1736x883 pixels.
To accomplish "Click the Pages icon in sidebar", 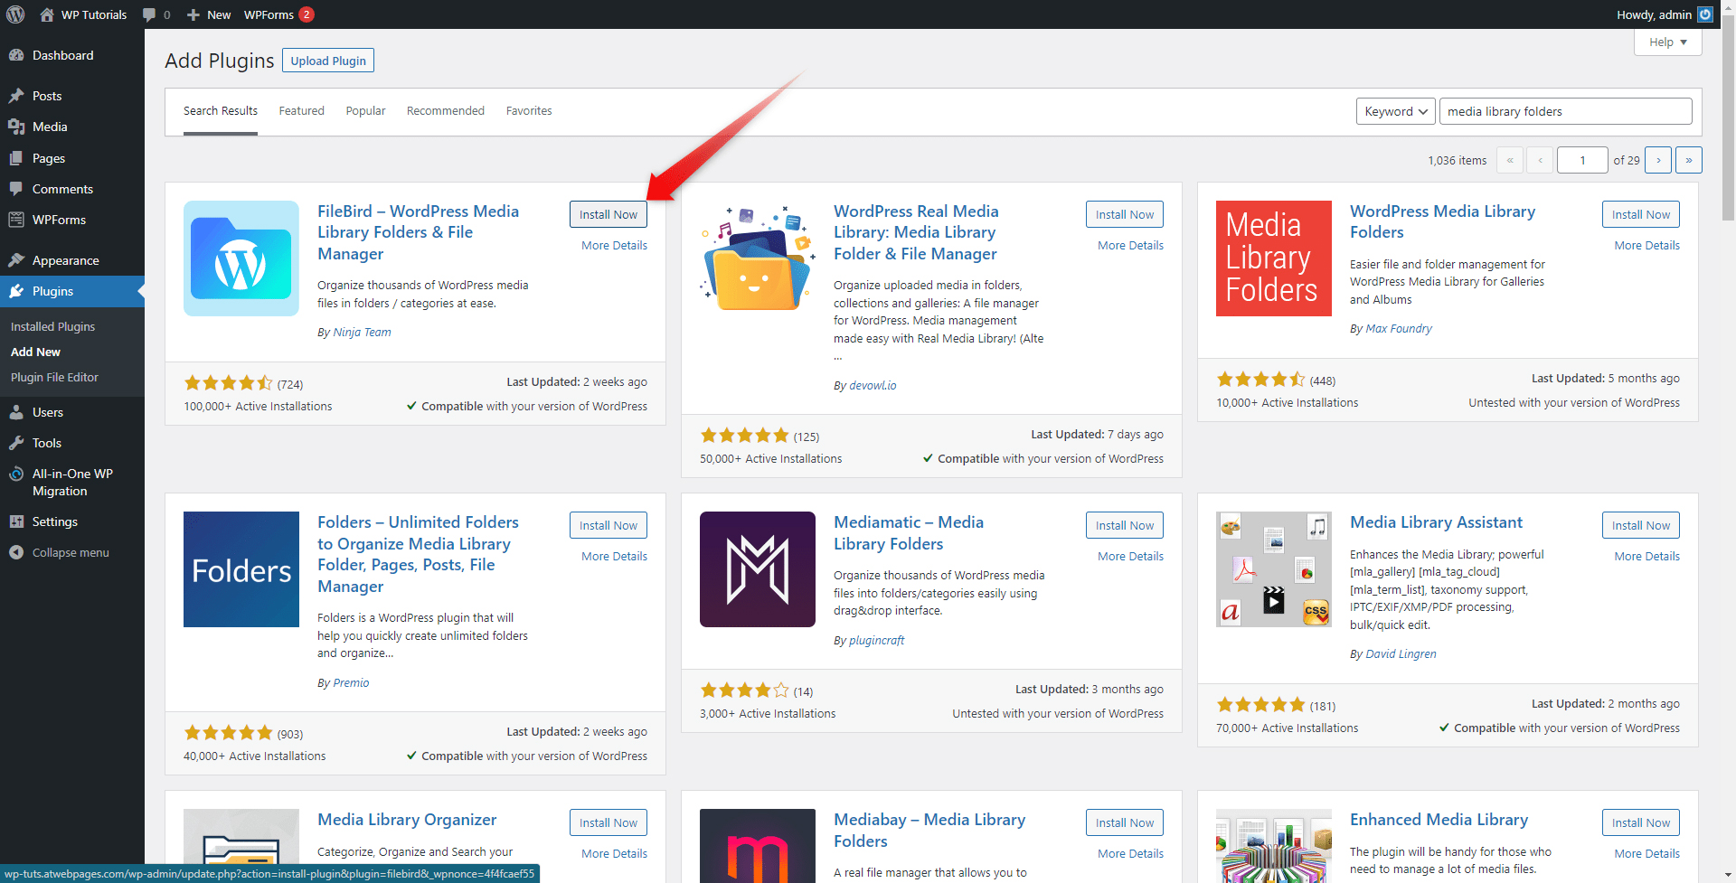I will tap(16, 158).
